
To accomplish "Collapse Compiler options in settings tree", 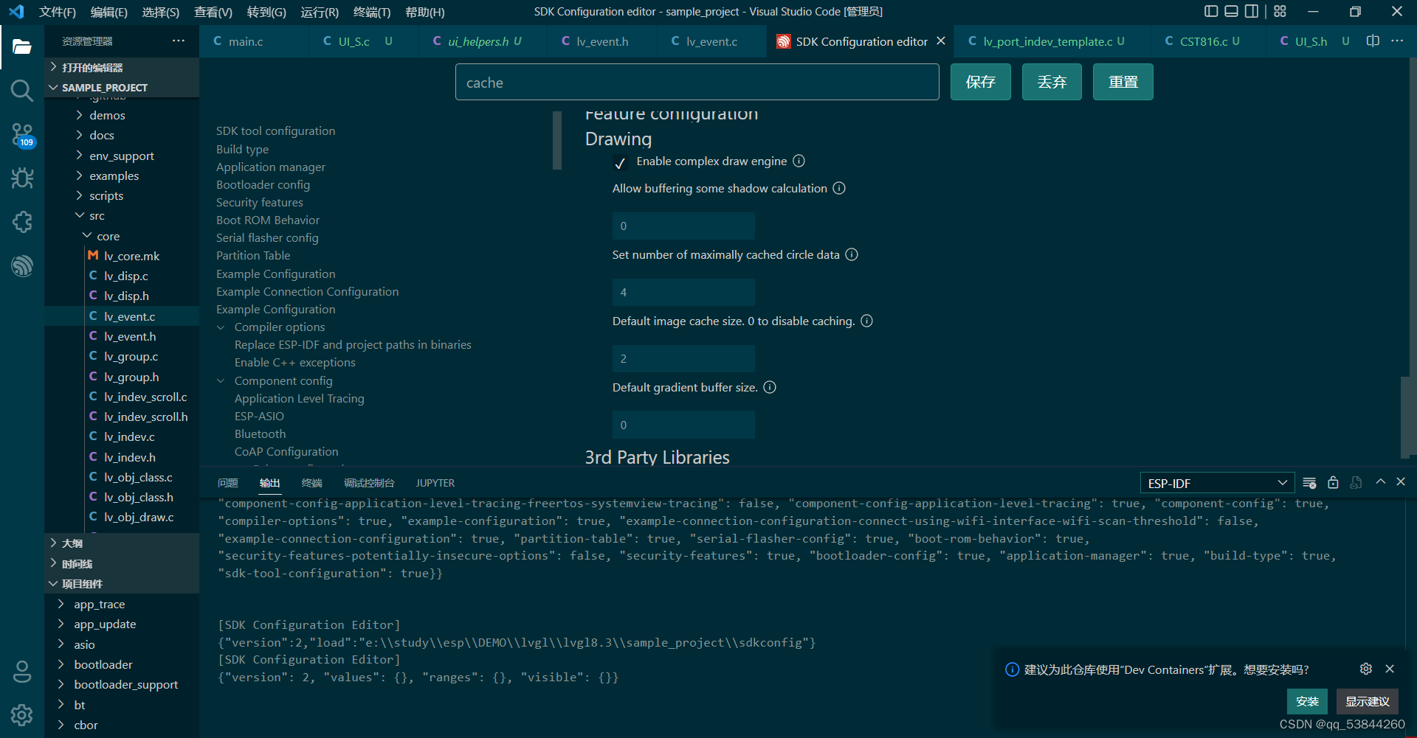I will [221, 327].
